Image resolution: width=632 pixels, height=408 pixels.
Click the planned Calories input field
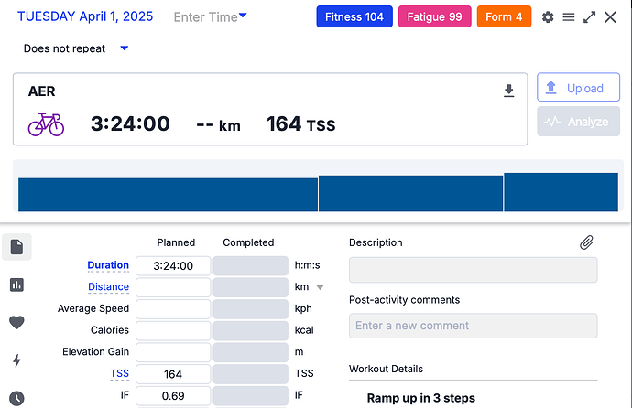pos(173,331)
